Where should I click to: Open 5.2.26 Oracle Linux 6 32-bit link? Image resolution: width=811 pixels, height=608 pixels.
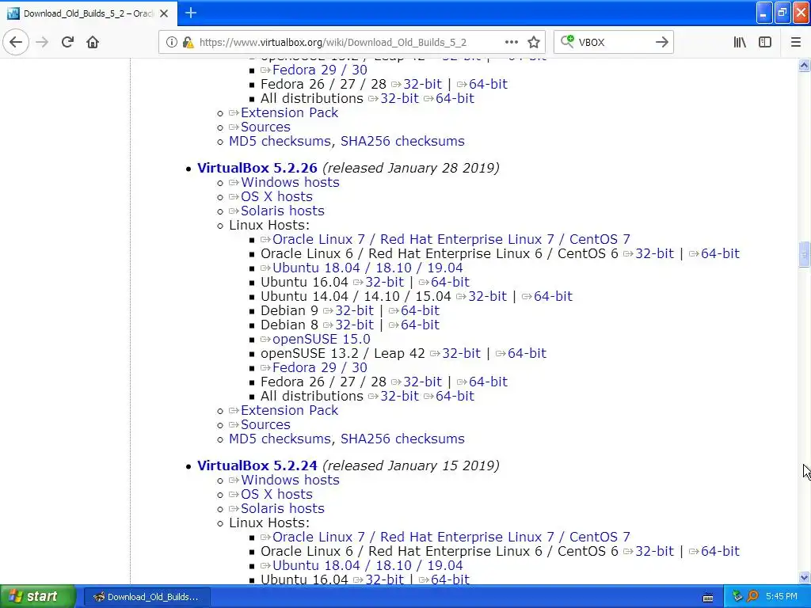coord(654,254)
